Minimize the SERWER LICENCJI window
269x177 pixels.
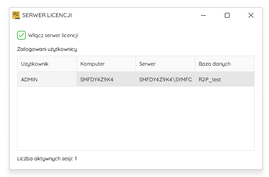(203, 15)
